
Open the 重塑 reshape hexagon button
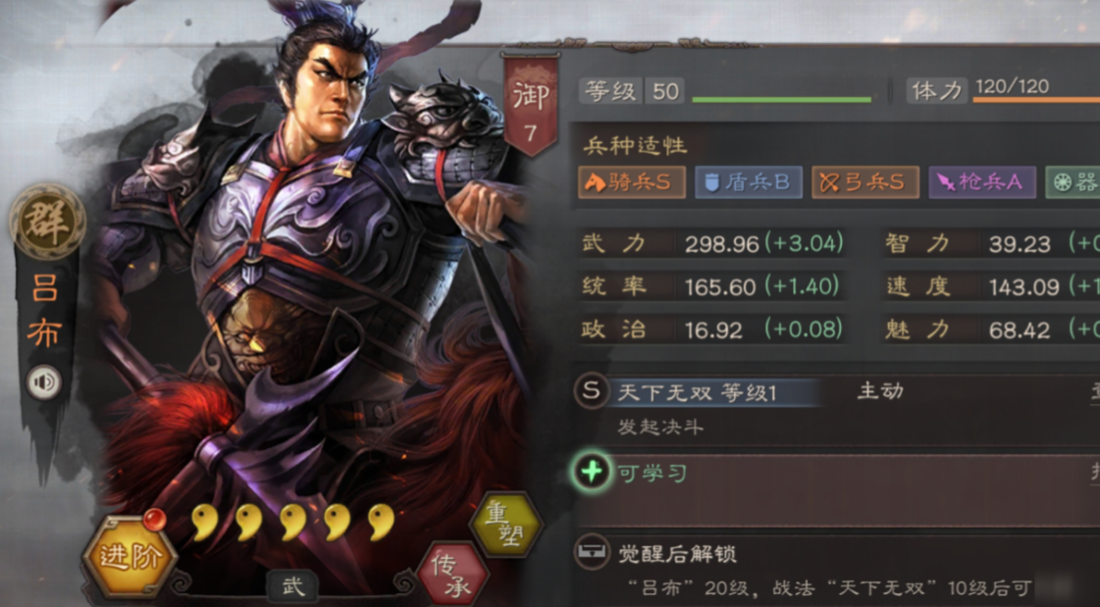pyautogui.click(x=505, y=524)
